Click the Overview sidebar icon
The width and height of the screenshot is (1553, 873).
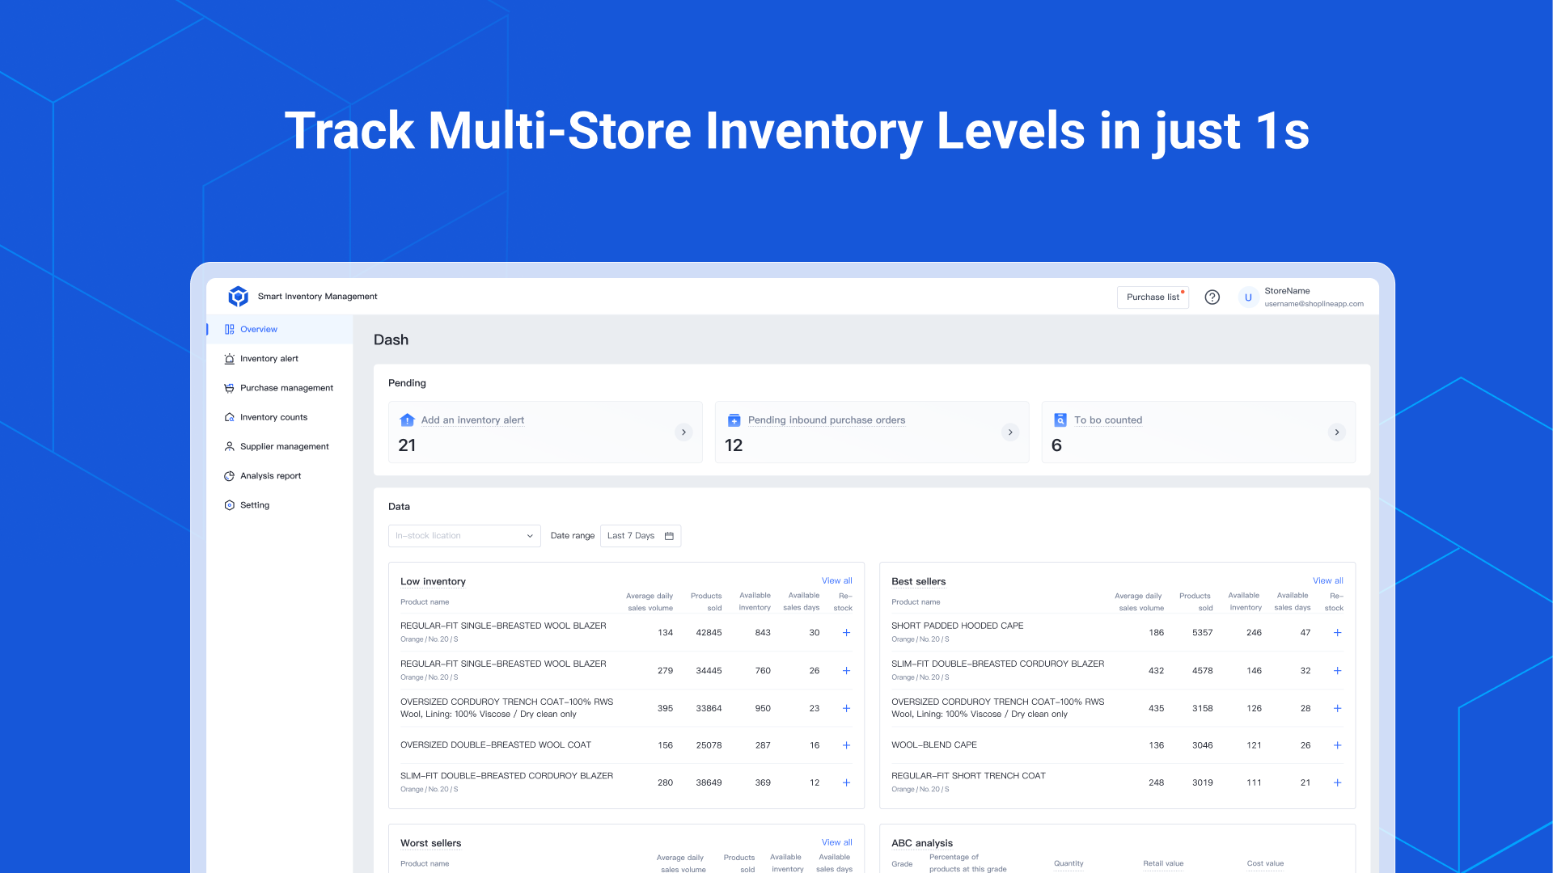click(x=230, y=330)
